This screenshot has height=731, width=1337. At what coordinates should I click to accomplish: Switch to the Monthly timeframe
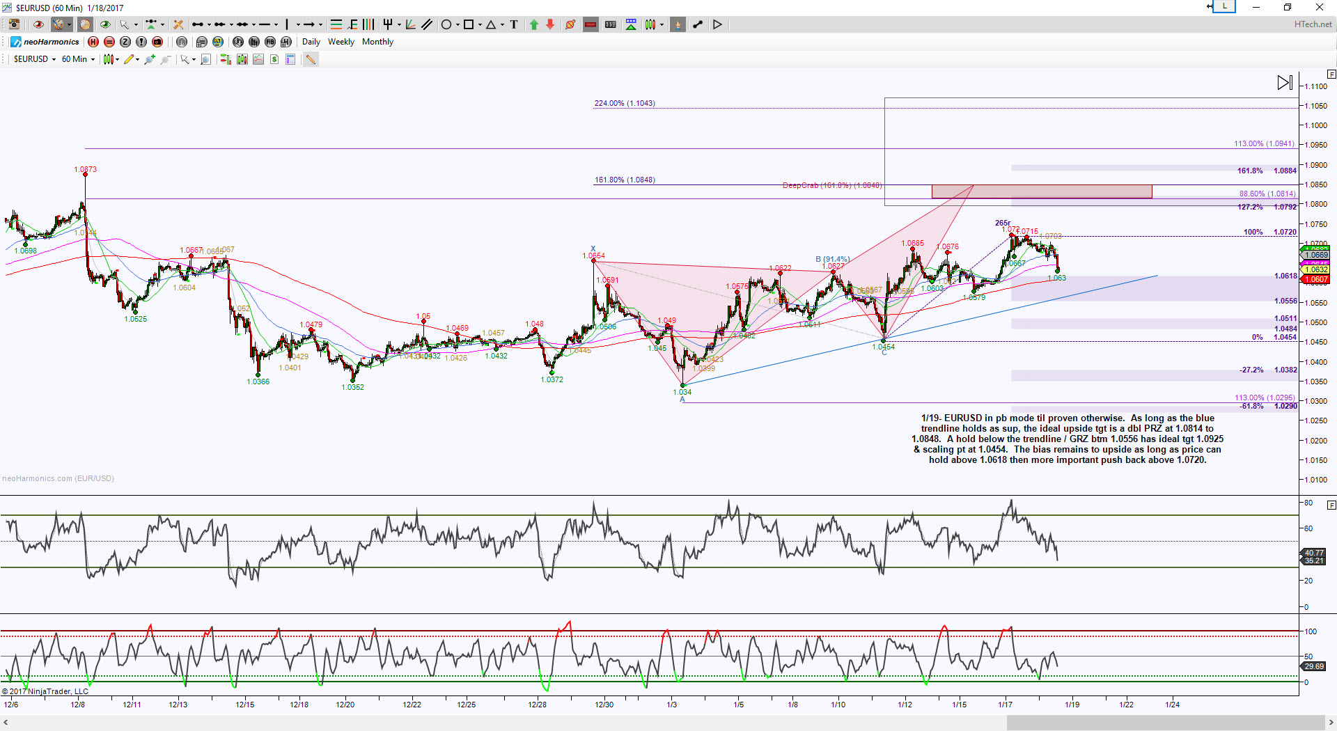pos(377,42)
